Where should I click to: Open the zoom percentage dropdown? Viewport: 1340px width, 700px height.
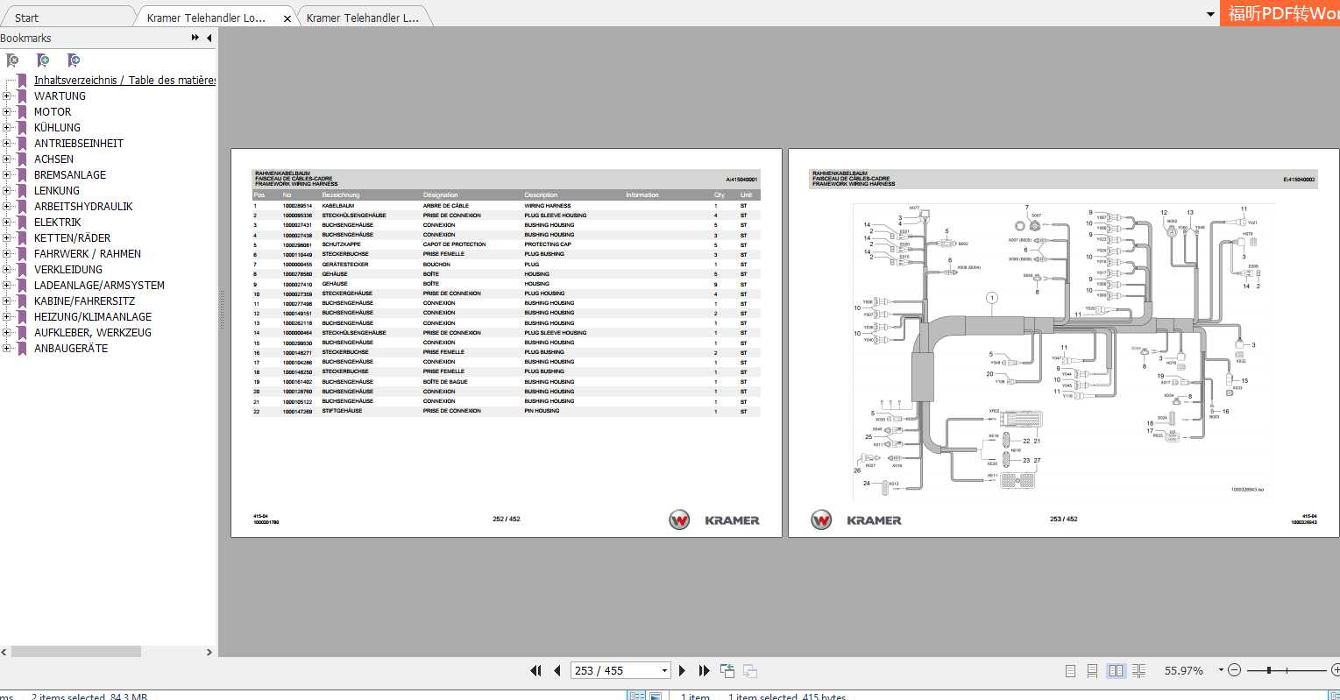[1221, 670]
